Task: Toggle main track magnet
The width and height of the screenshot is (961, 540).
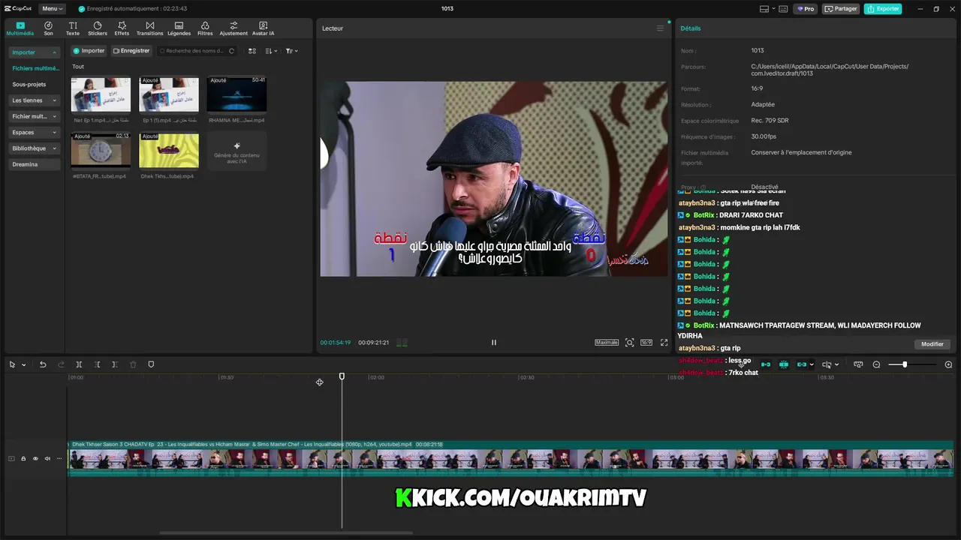Action: tap(766, 364)
